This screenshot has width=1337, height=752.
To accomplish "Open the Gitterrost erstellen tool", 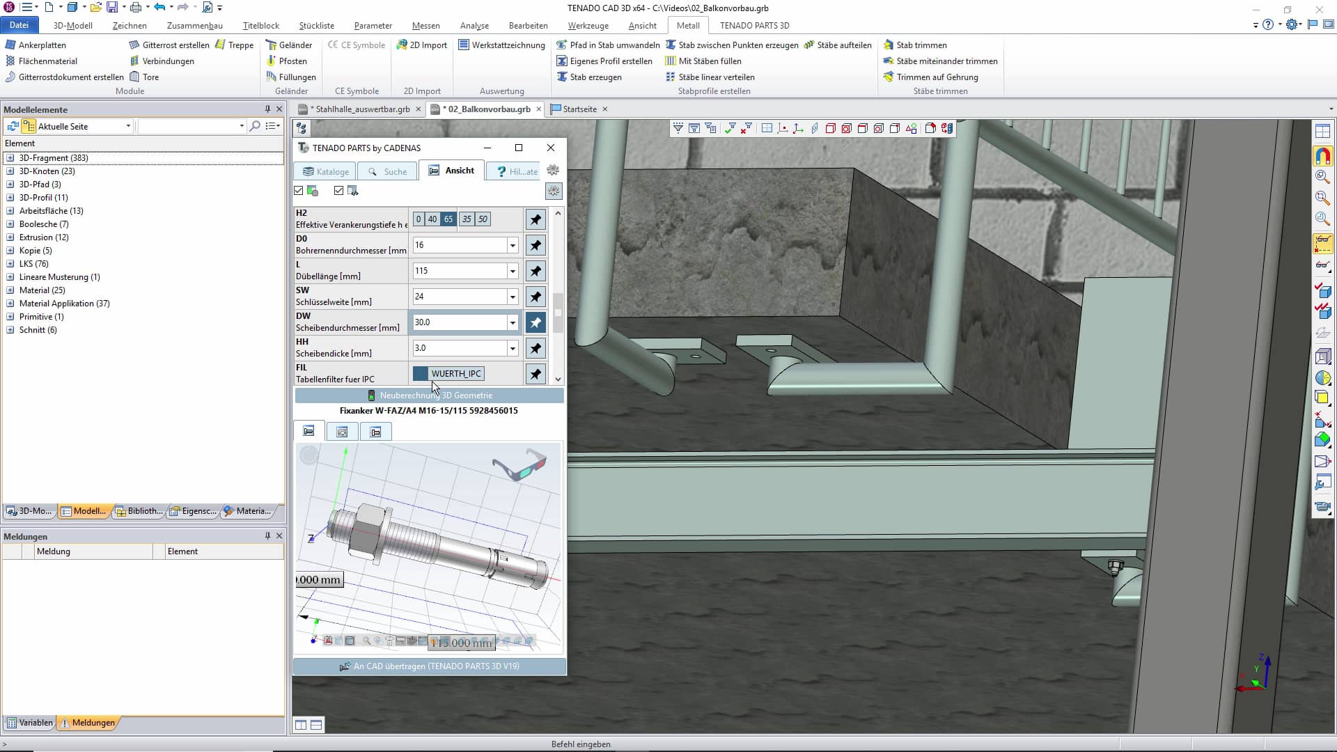I will point(169,45).
